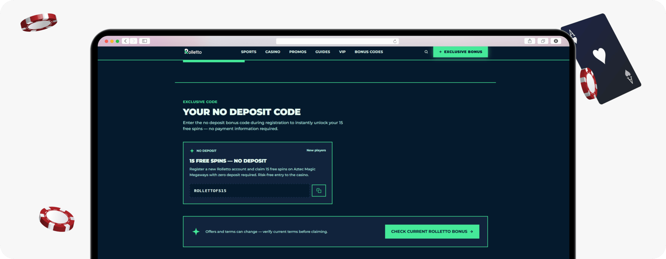666x259 pixels.
Task: Click 'Enter the no deposit bonus code' paragraph
Action: [263, 125]
